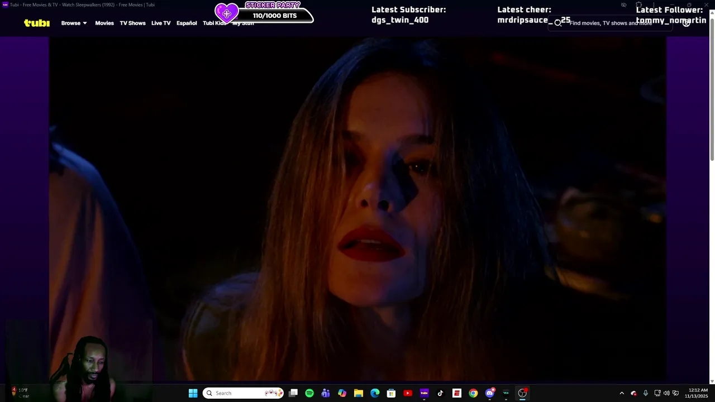Open Discord from the taskbar

tap(490, 393)
